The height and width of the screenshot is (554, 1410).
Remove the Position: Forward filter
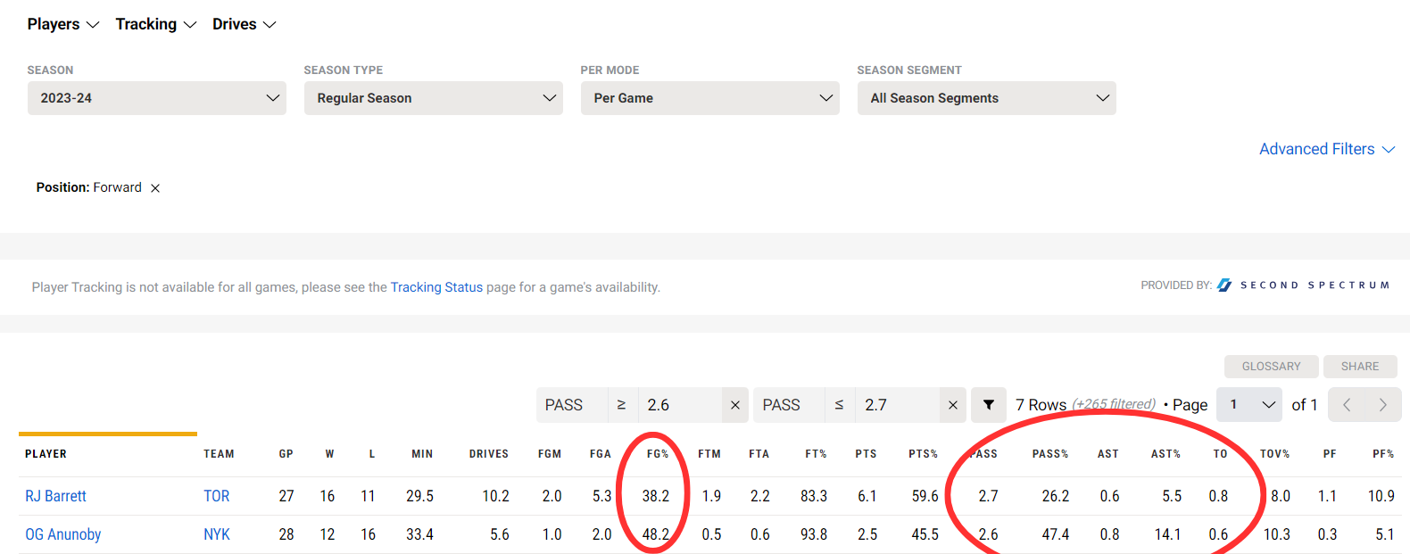[155, 188]
